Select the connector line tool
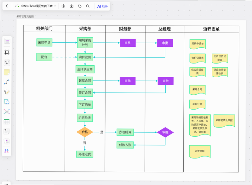This screenshot has height=185, width=252. click(x=7, y=82)
